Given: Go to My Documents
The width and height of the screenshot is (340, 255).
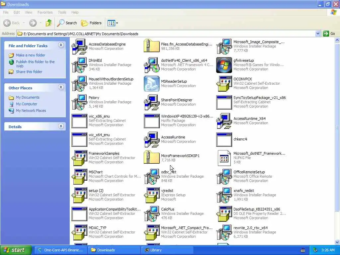Looking at the screenshot, I should coord(28,97).
